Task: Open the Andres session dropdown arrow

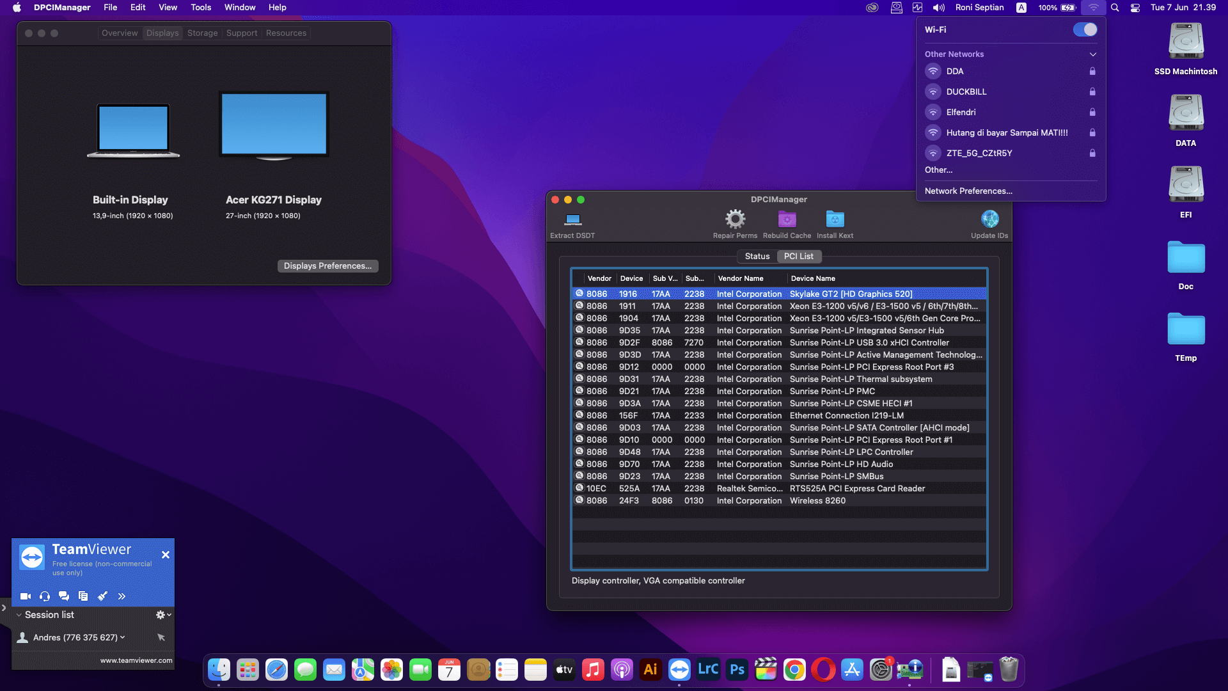Action: coord(122,637)
